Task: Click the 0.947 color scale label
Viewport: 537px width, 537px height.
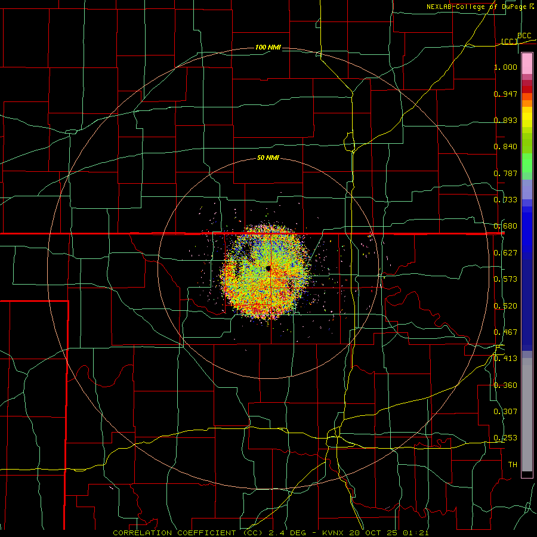Action: pyautogui.click(x=505, y=94)
